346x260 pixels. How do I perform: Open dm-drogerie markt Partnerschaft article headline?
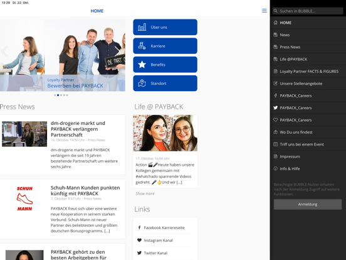point(78,129)
